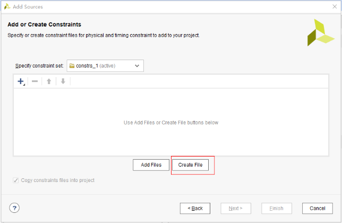
Task: Open help with the question mark icon
Action: 14,208
